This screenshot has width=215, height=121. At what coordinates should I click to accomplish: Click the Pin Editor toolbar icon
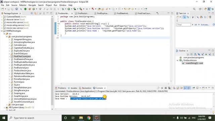pyautogui.click(x=145, y=9)
